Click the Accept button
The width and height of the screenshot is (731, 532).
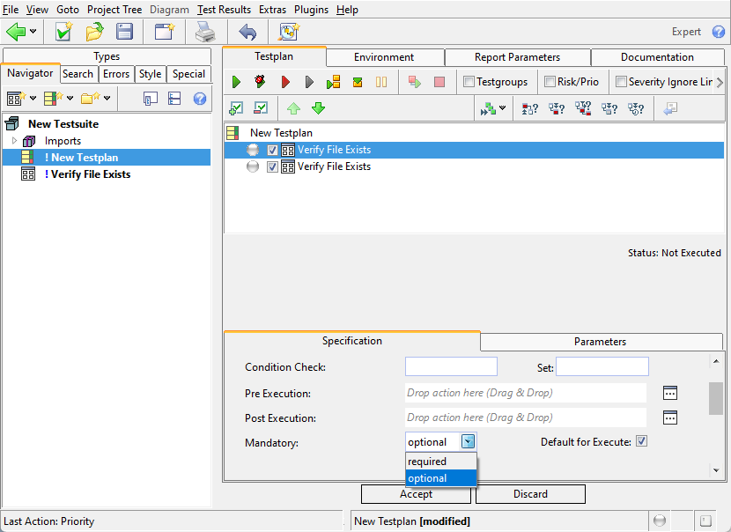(x=416, y=494)
